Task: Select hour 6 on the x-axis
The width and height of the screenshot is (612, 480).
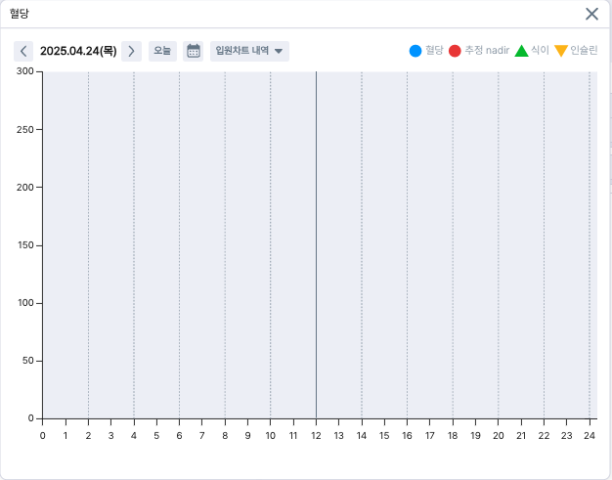Action: [179, 435]
